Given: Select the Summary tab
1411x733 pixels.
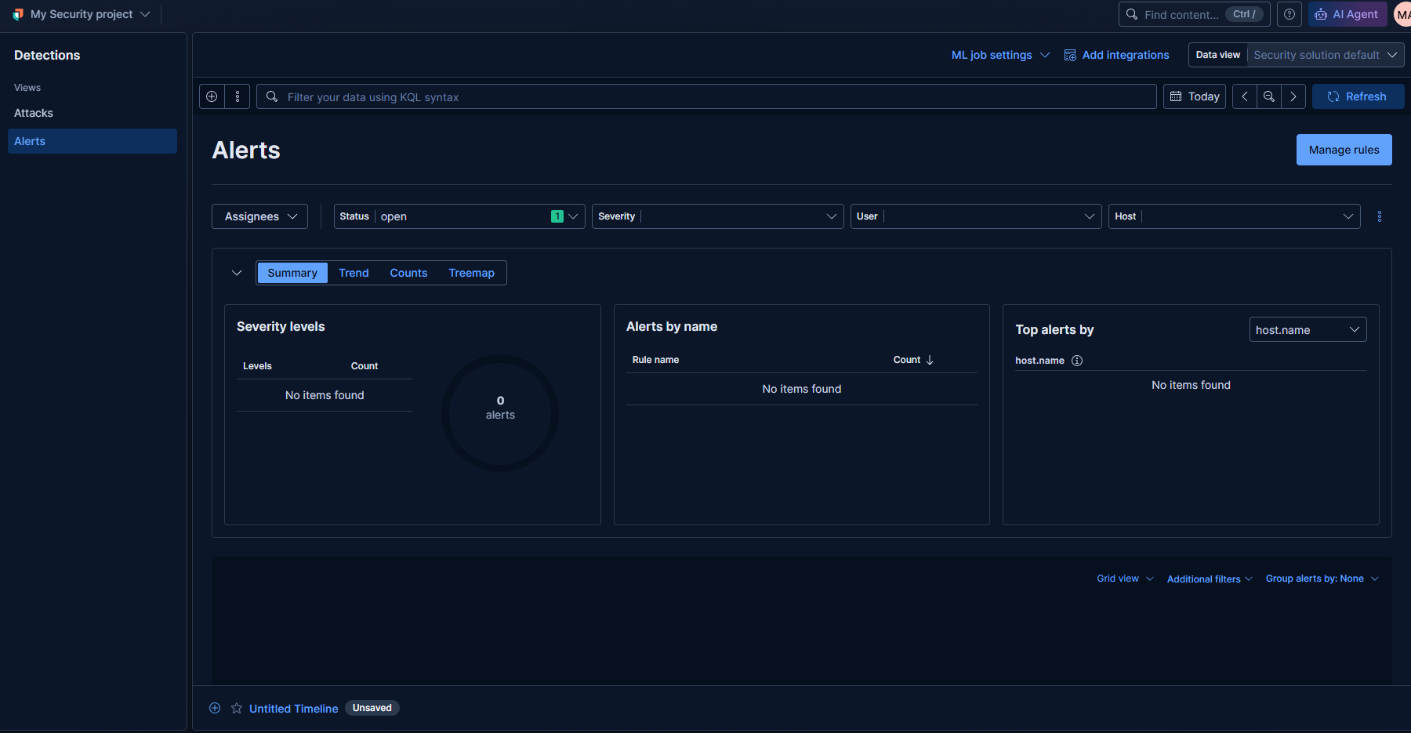Looking at the screenshot, I should [292, 273].
